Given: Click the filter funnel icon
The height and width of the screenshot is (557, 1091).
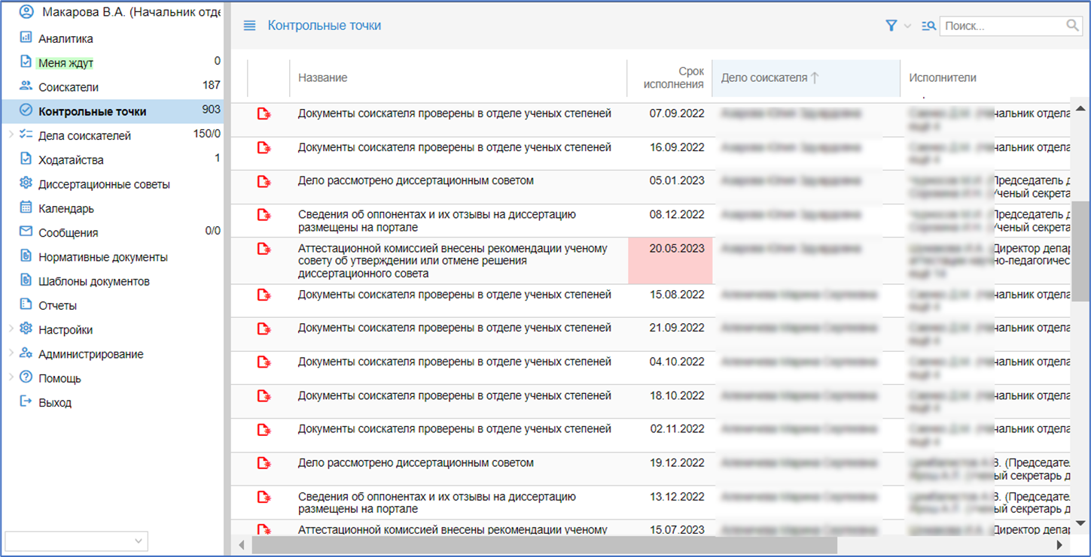Looking at the screenshot, I should click(891, 26).
